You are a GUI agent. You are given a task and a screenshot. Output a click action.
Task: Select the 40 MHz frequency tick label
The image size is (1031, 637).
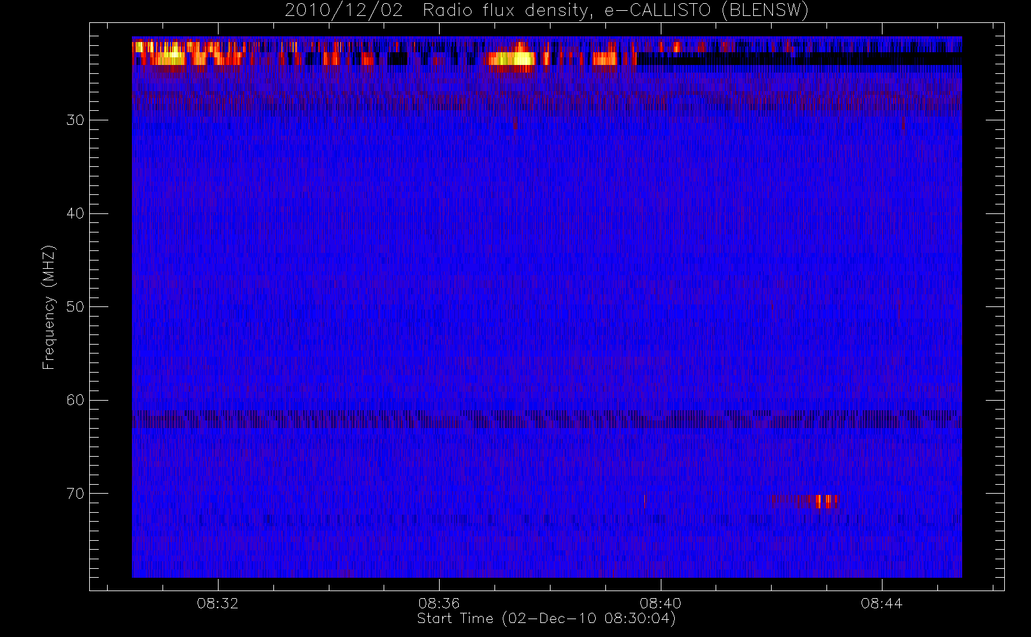pyautogui.click(x=75, y=213)
